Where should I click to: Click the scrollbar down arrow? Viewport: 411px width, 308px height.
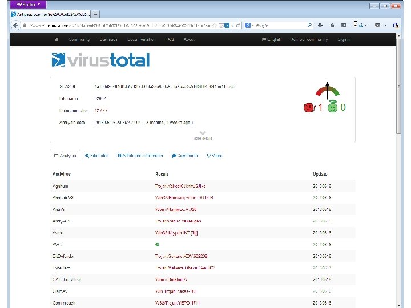(398, 305)
